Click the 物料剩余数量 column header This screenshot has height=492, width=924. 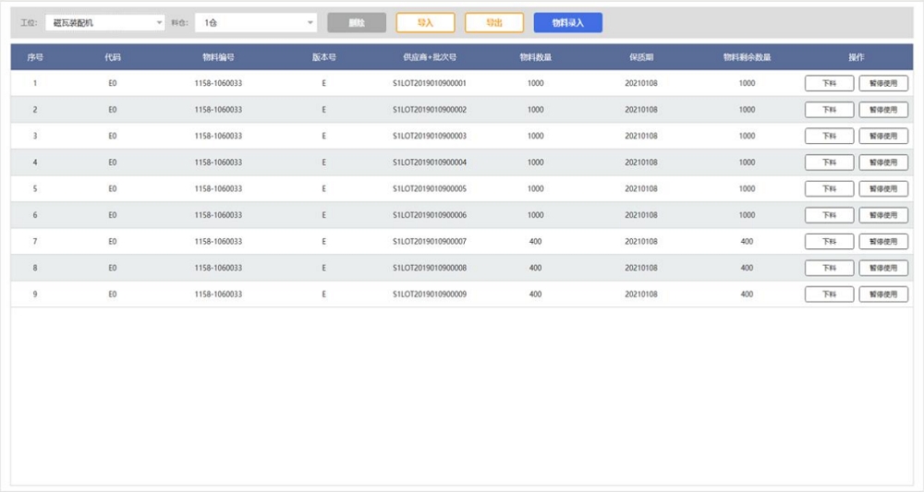747,57
